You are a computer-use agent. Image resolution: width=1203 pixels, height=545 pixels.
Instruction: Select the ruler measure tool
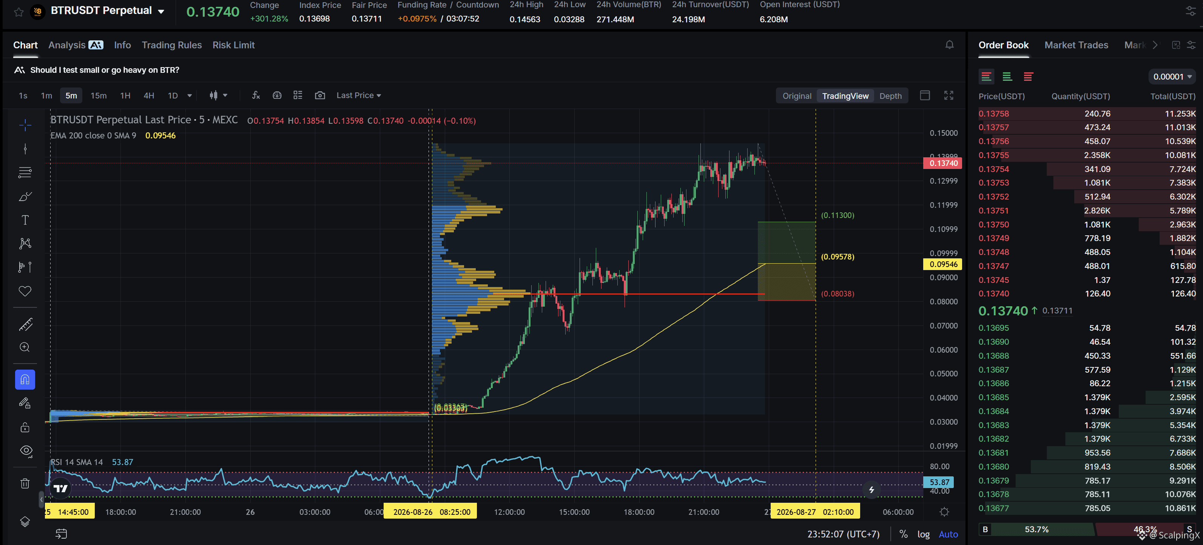click(25, 324)
